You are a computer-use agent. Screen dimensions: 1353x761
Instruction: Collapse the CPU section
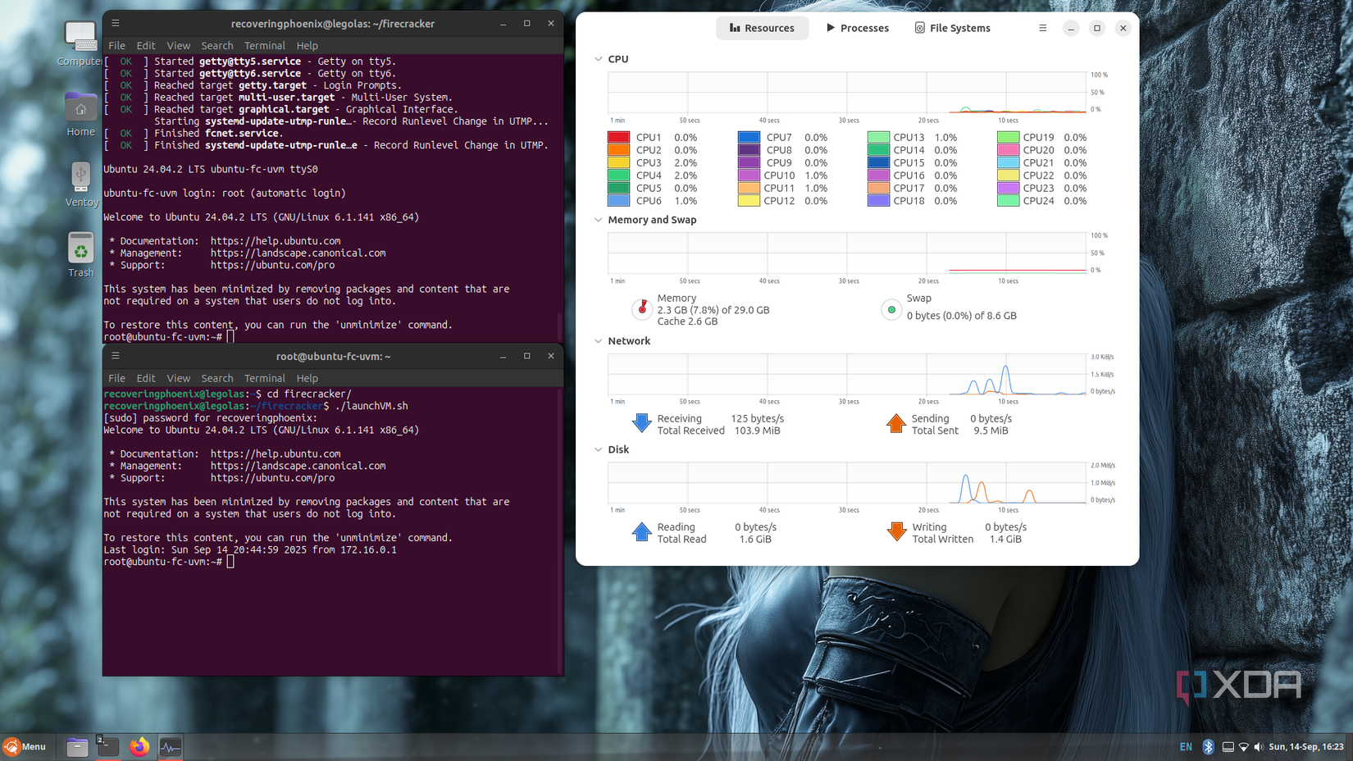(x=598, y=58)
